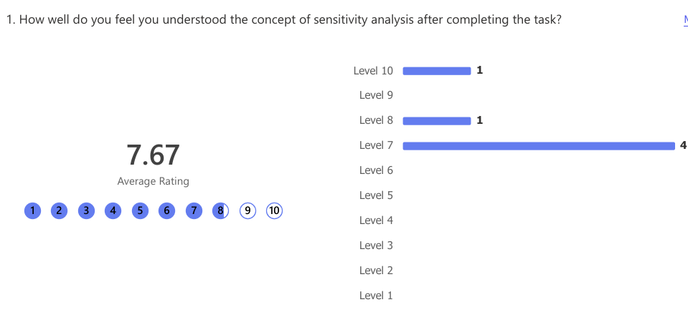This screenshot has width=688, height=325.
Task: Click the Average Rating caption
Action: coord(153,181)
